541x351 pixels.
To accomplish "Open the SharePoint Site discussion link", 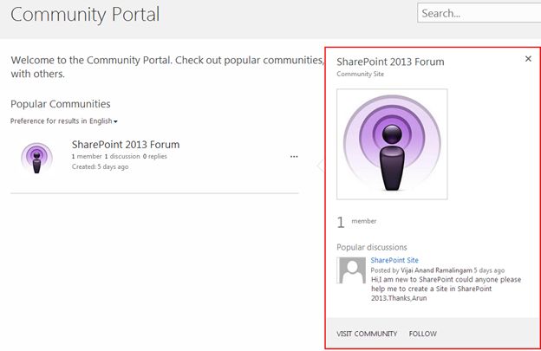I will click(x=394, y=260).
